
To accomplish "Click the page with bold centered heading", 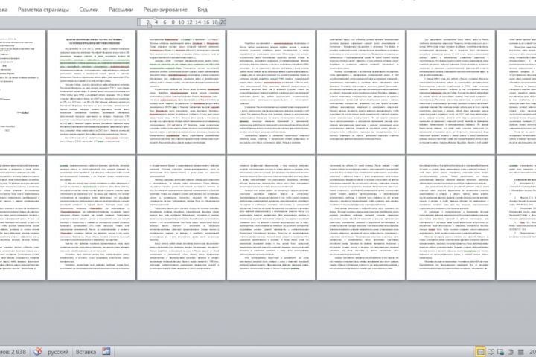I will pos(92,91).
